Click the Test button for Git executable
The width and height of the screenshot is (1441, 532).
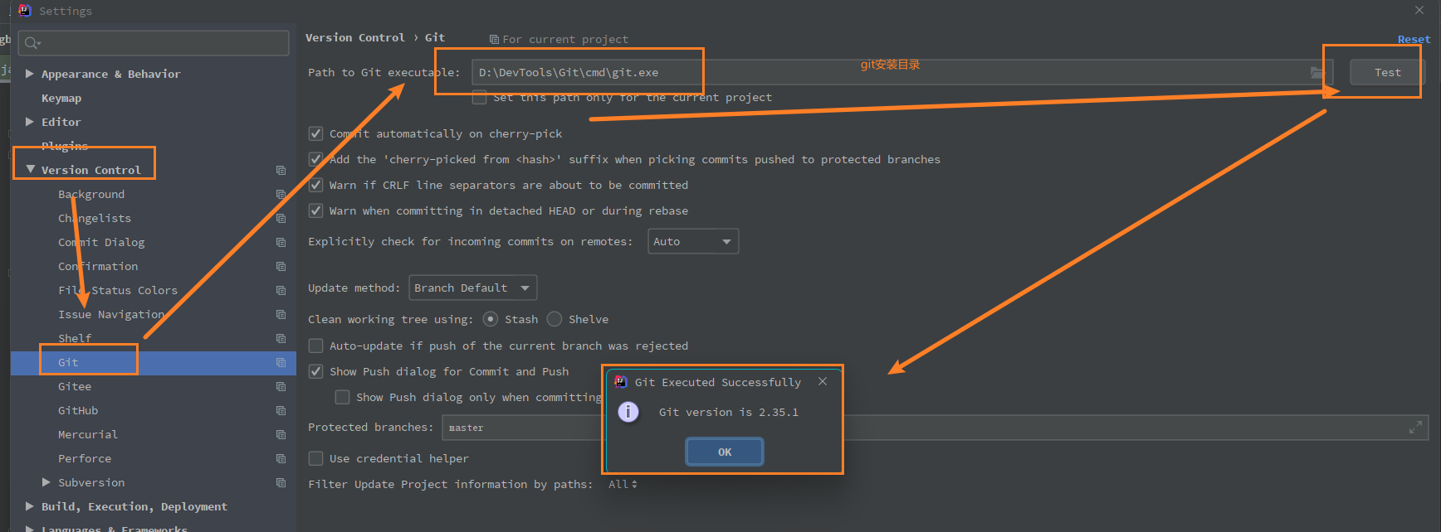[1387, 72]
